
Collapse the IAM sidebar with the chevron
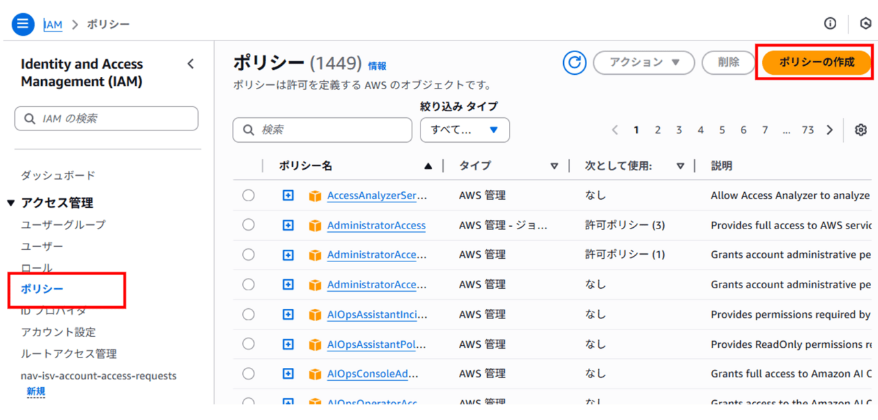[191, 64]
